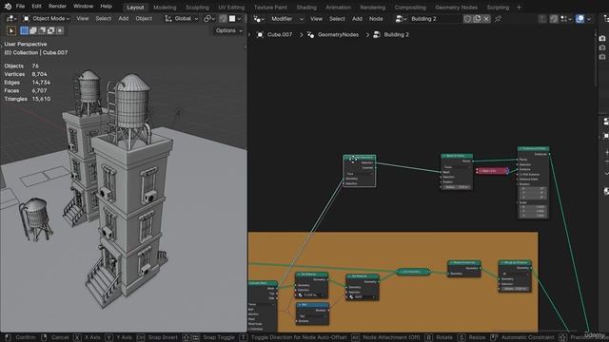Open the 3D viewport editor type dropdown
This screenshot has width=609, height=342.
[x=11, y=19]
